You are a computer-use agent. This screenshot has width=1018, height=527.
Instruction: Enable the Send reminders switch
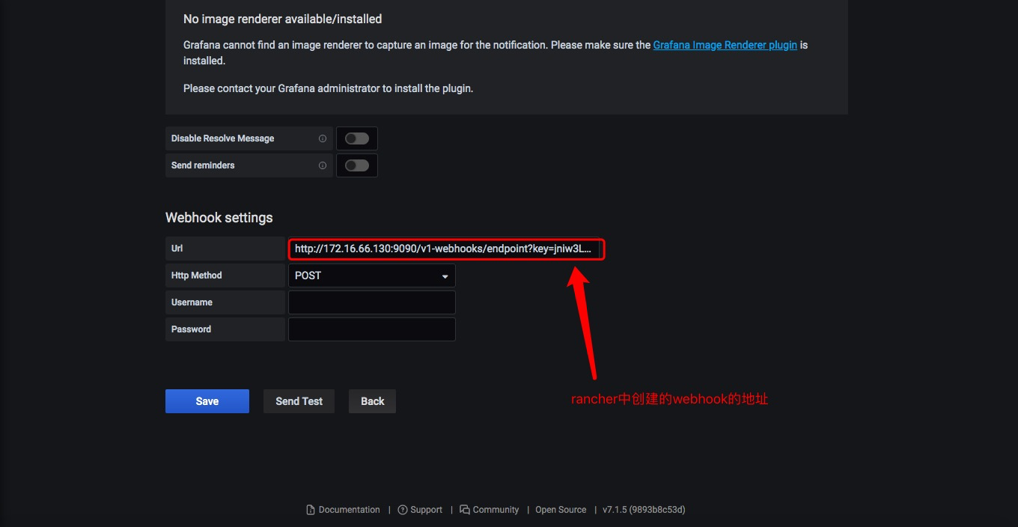[x=357, y=165]
